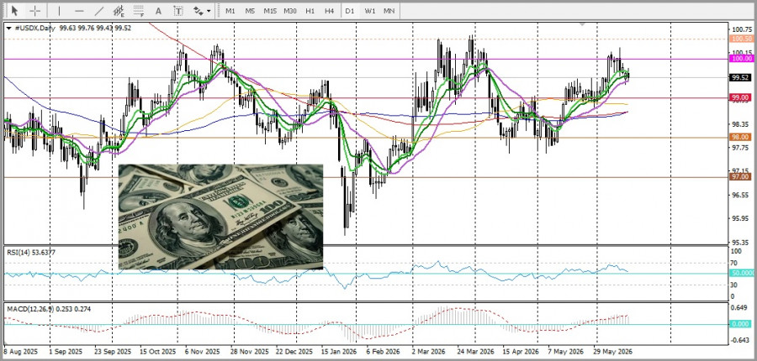Viewport: 757px width, 361px height.
Task: Draw a vertical line tool
Action: pos(59,10)
